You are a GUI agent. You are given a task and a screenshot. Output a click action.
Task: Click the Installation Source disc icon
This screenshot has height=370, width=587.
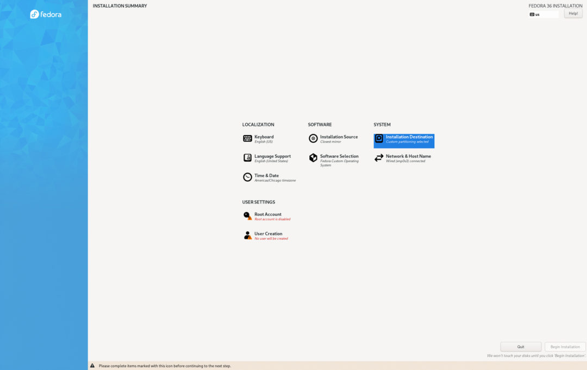pos(313,139)
